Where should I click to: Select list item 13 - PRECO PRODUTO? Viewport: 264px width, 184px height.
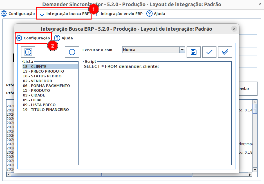50,71
